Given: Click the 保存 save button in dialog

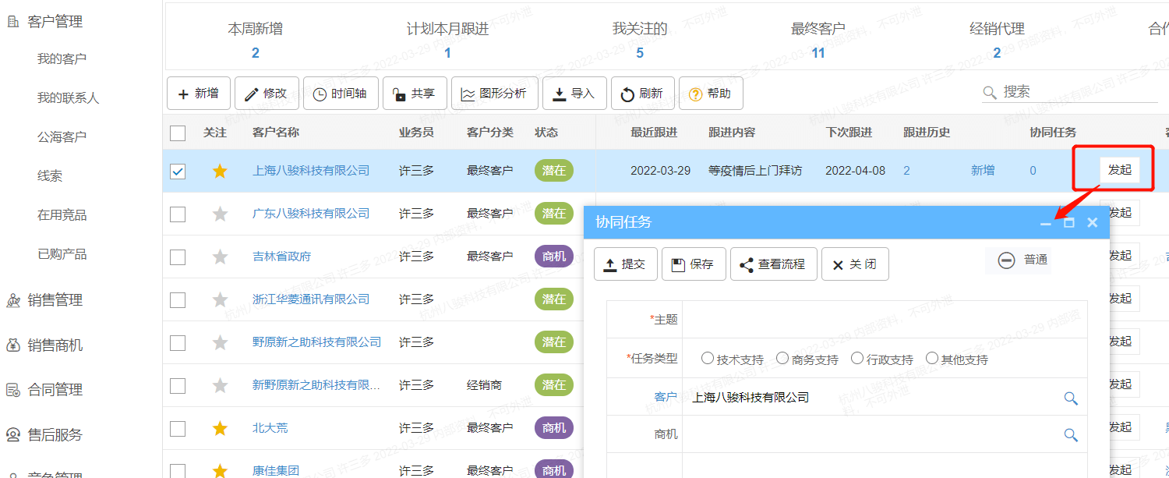Looking at the screenshot, I should point(693,264).
